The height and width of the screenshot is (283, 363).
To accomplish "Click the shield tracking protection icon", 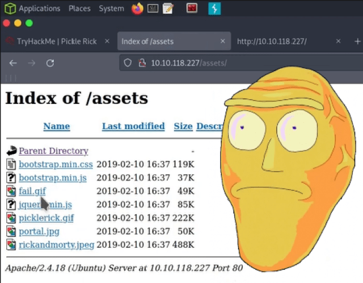I will click(128, 63).
